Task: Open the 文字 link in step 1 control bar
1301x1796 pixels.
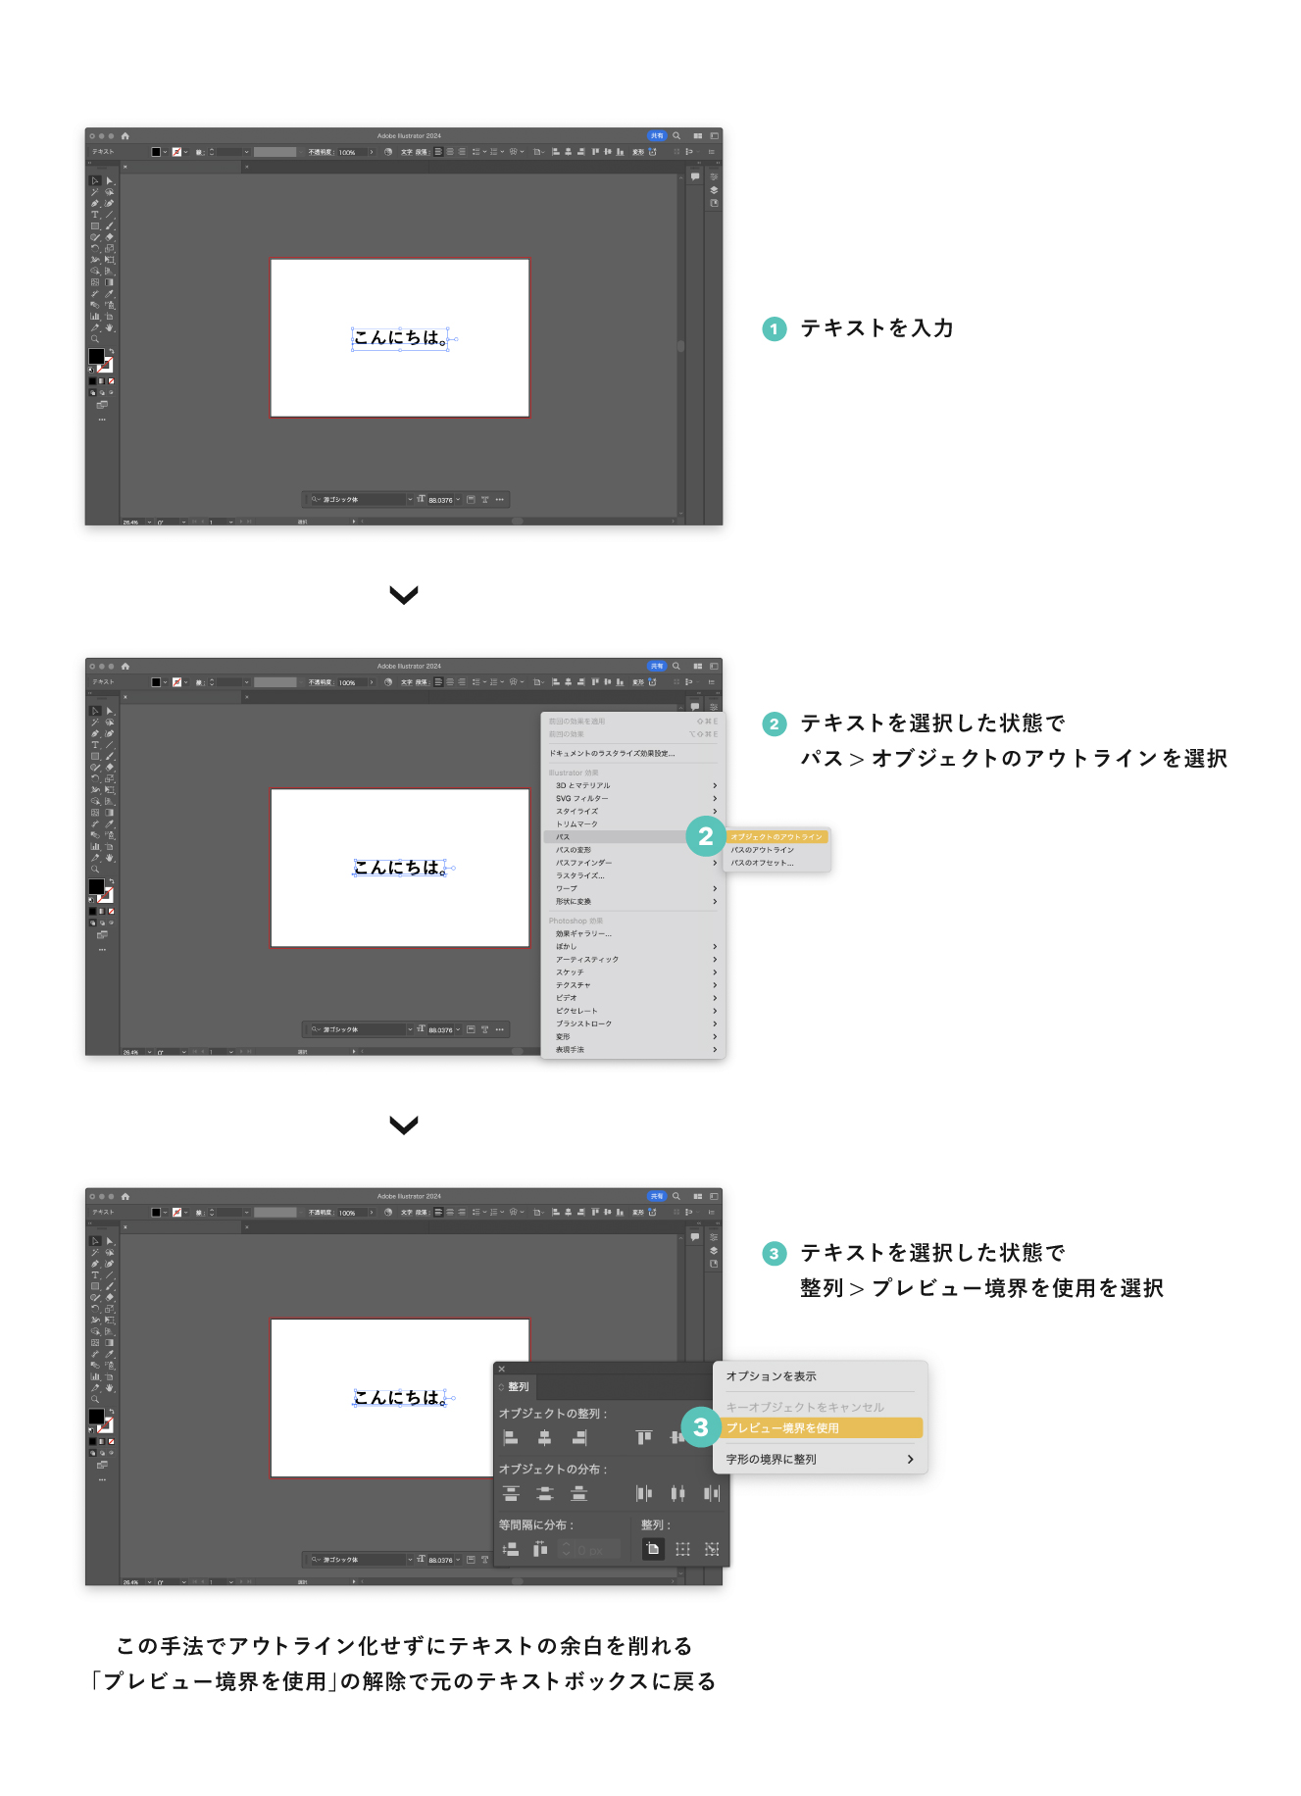Action: click(407, 152)
